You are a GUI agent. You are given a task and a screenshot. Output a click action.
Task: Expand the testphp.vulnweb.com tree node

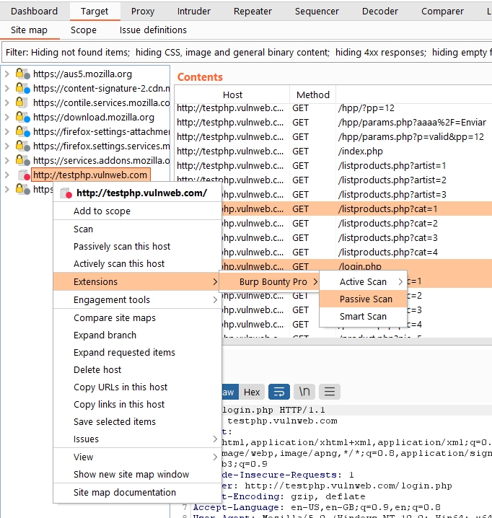click(7, 175)
